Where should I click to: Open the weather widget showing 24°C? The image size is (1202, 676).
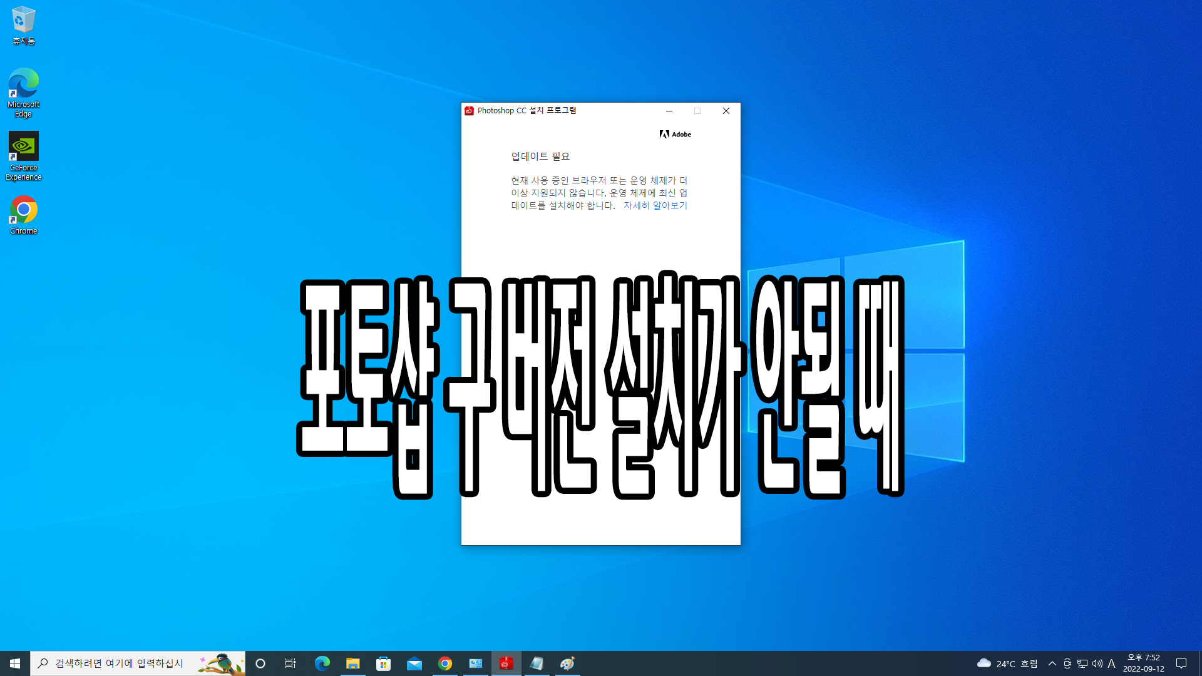point(1007,663)
